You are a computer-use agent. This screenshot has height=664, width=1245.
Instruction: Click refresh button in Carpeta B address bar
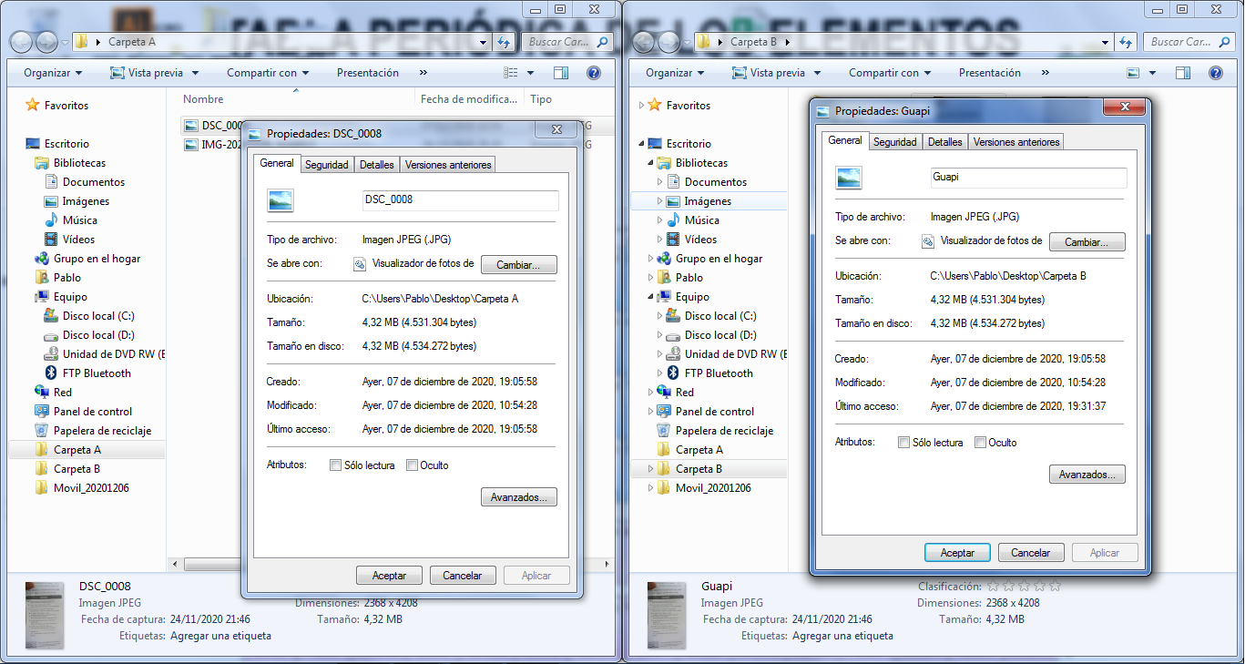click(x=1127, y=42)
